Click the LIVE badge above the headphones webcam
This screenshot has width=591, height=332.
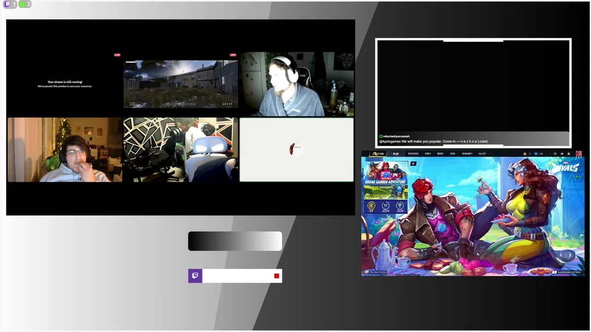[233, 55]
